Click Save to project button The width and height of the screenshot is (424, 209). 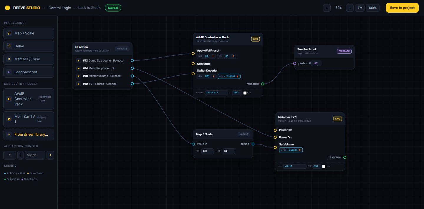[402, 8]
